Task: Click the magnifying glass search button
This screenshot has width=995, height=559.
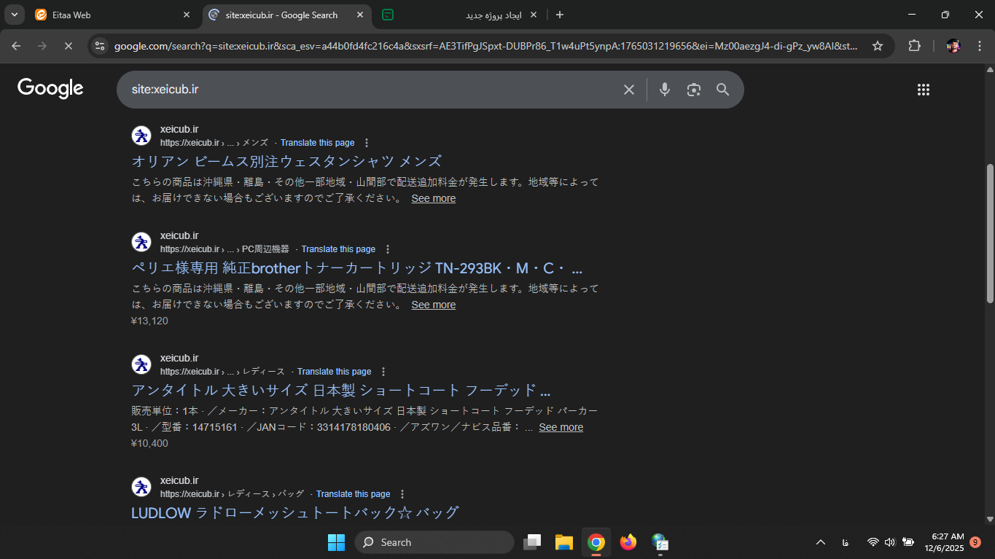Action: [x=722, y=90]
